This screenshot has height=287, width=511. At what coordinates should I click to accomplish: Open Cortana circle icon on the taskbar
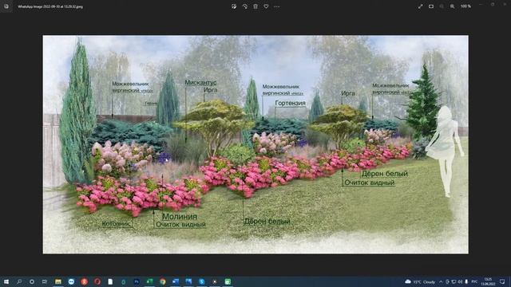coord(32,281)
